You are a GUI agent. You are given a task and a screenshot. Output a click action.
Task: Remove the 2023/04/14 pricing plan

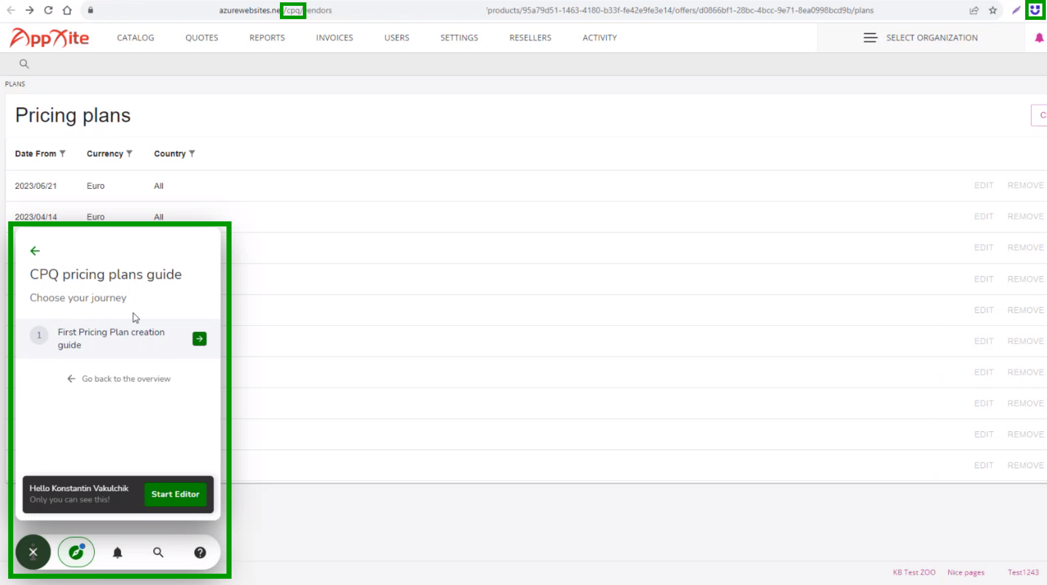(1026, 217)
